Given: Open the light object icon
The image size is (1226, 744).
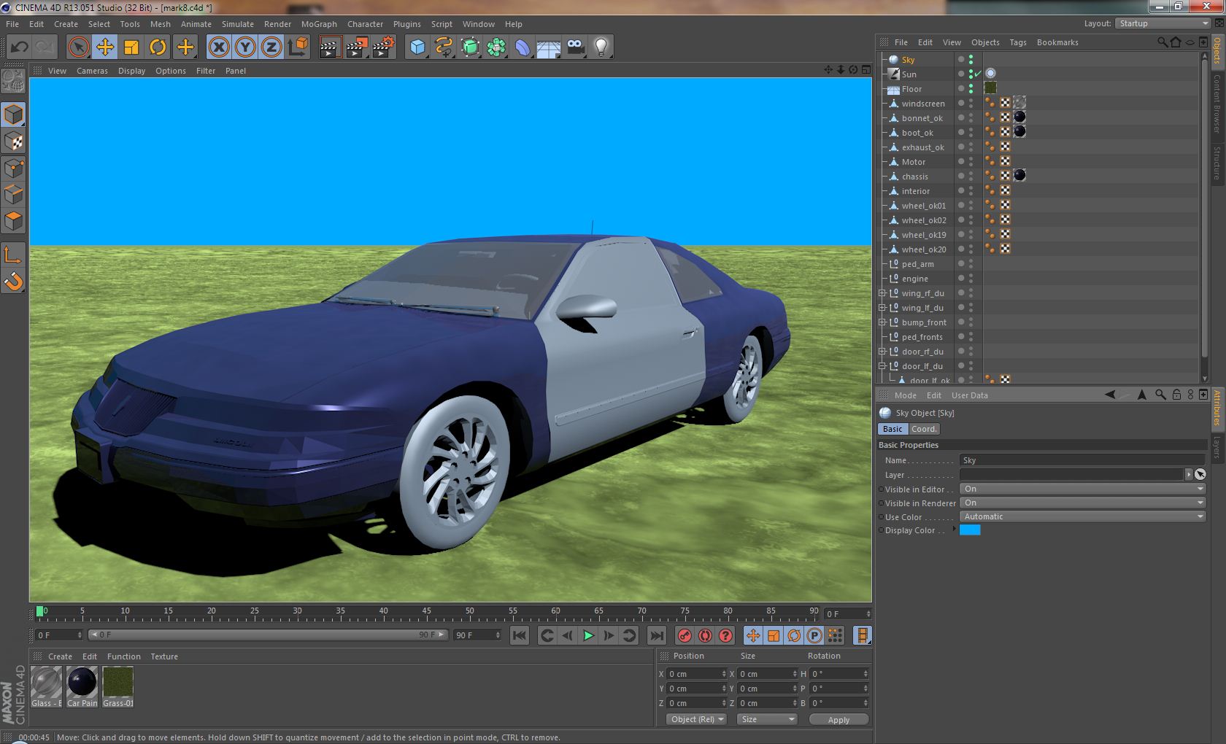Looking at the screenshot, I should (x=601, y=47).
